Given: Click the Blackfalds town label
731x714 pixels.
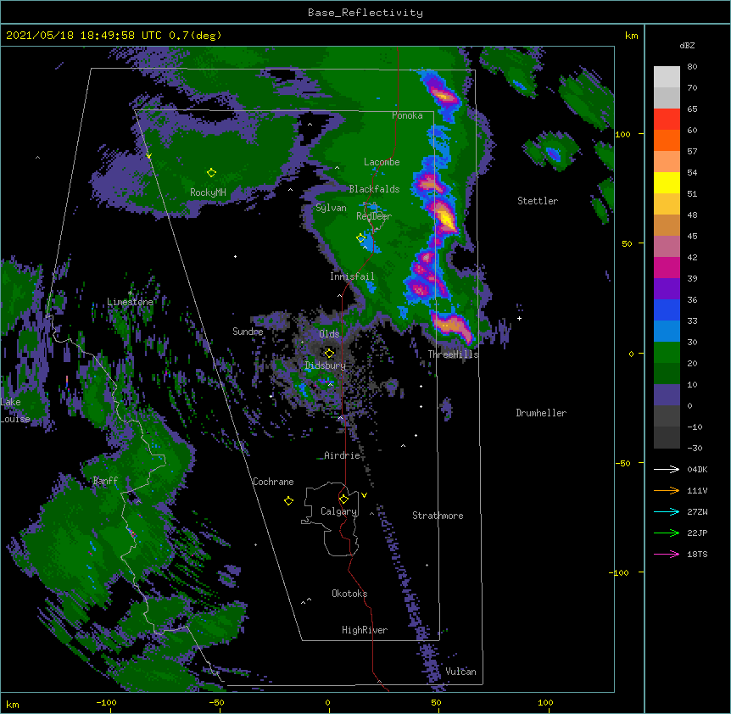Looking at the screenshot, I should 374,189.
